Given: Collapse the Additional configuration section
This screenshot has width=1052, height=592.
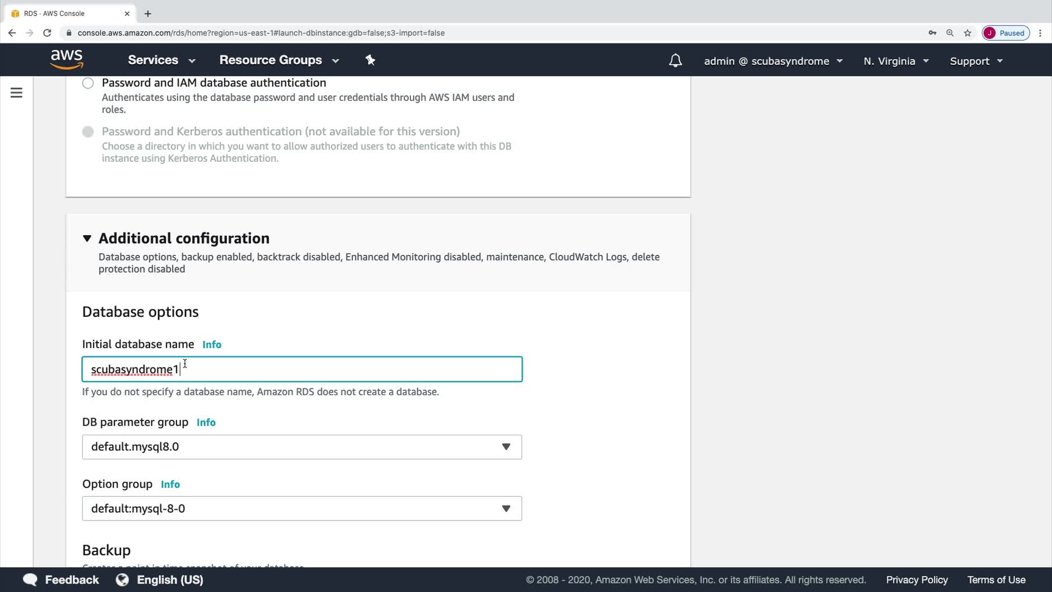Looking at the screenshot, I should tap(87, 238).
